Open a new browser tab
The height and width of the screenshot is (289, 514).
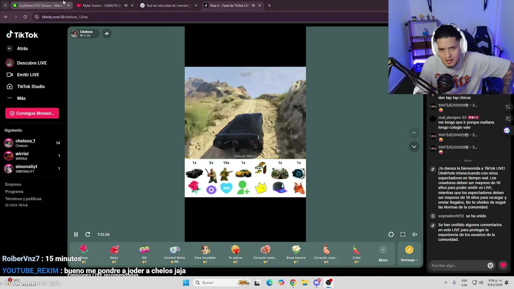click(269, 6)
